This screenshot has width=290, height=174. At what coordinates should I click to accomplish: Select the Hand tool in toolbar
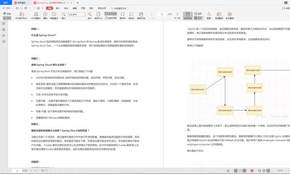7,14
